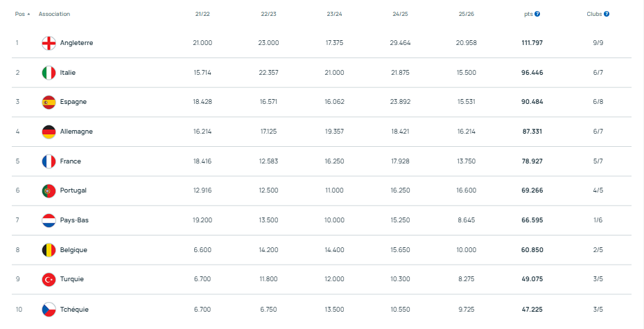Click the Italy flag icon

(x=49, y=73)
